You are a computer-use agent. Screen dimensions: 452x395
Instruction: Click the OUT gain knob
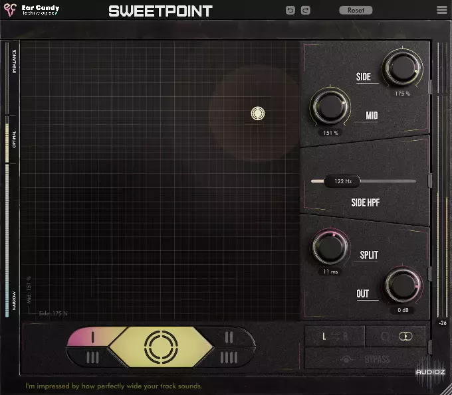(x=403, y=285)
